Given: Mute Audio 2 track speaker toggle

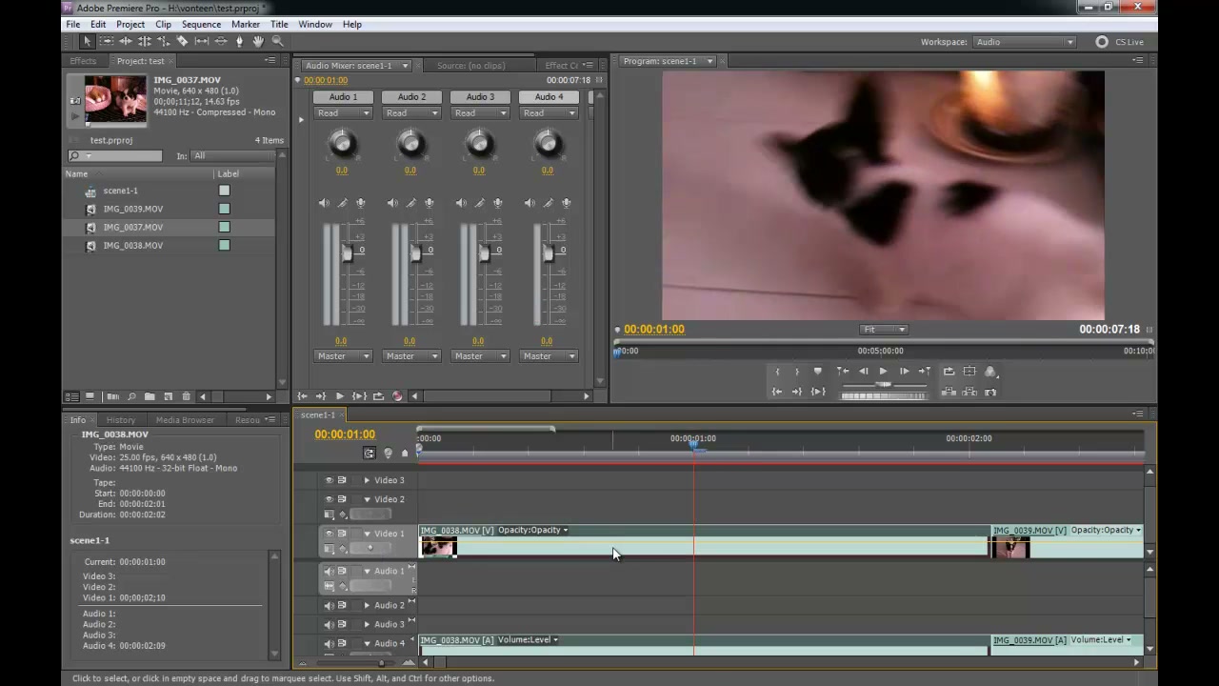Looking at the screenshot, I should (x=329, y=606).
